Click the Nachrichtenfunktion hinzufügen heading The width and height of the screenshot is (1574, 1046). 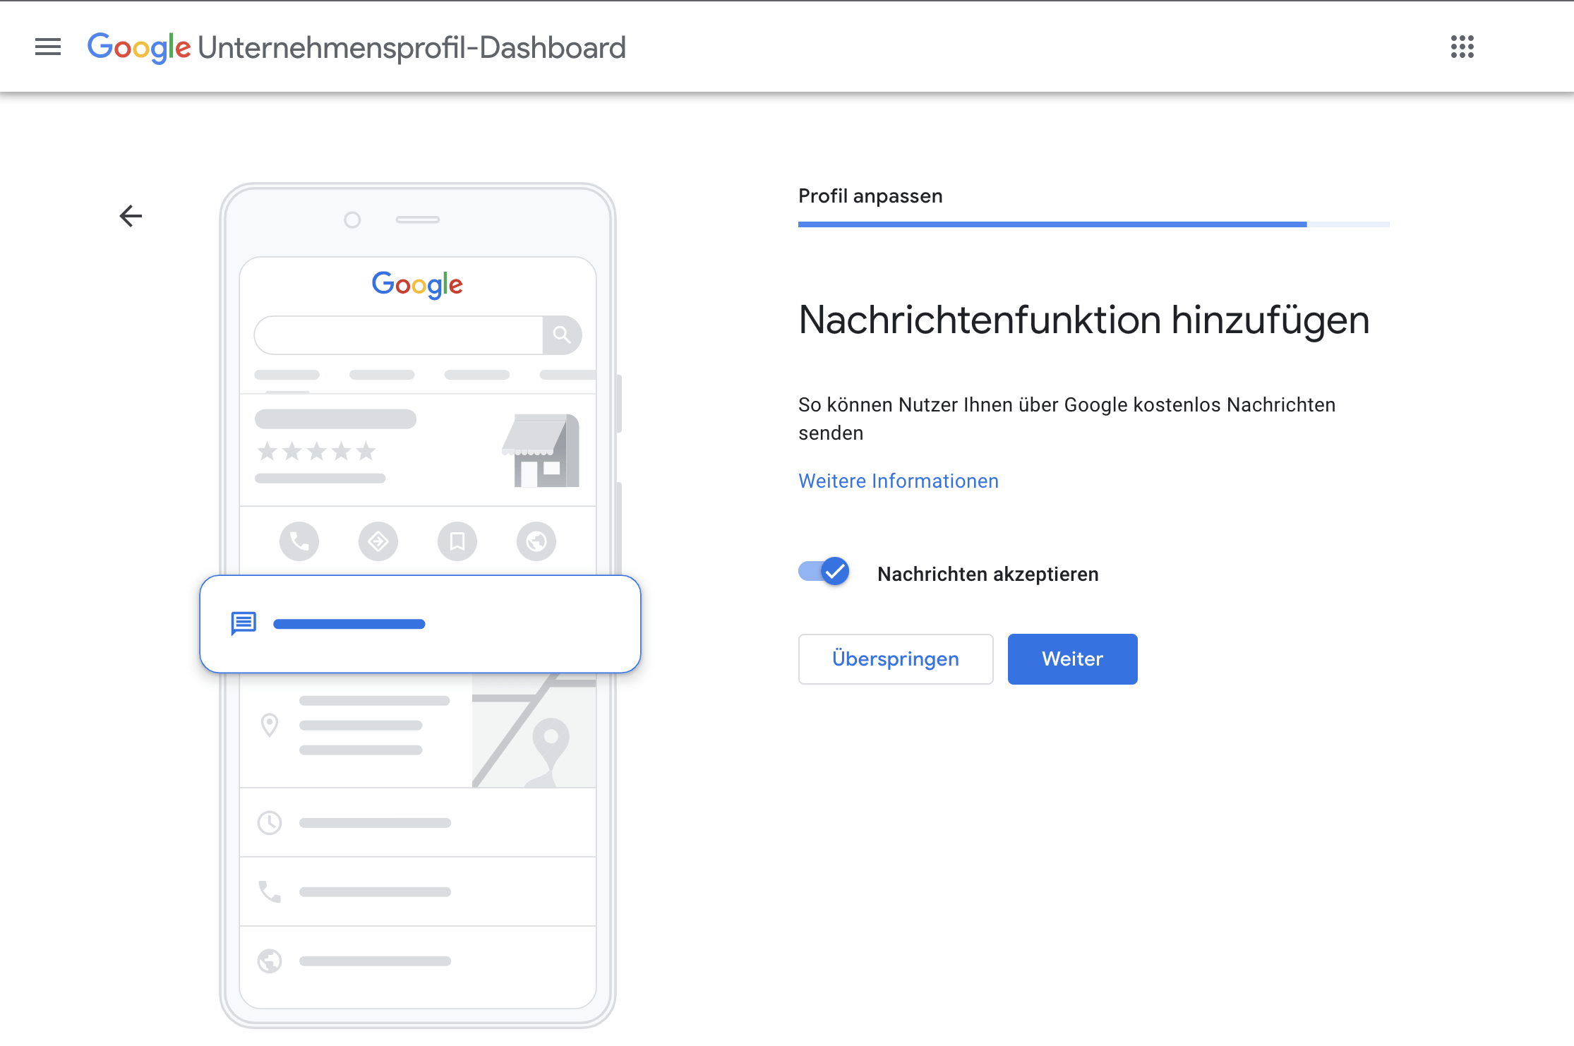(x=1084, y=320)
